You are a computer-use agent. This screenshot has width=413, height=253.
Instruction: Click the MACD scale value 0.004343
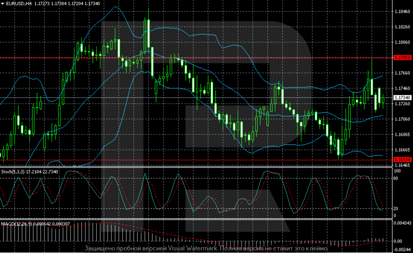tap(402, 223)
